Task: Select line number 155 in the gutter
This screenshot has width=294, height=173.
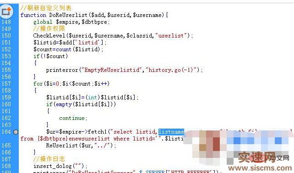Action: tap(6, 70)
